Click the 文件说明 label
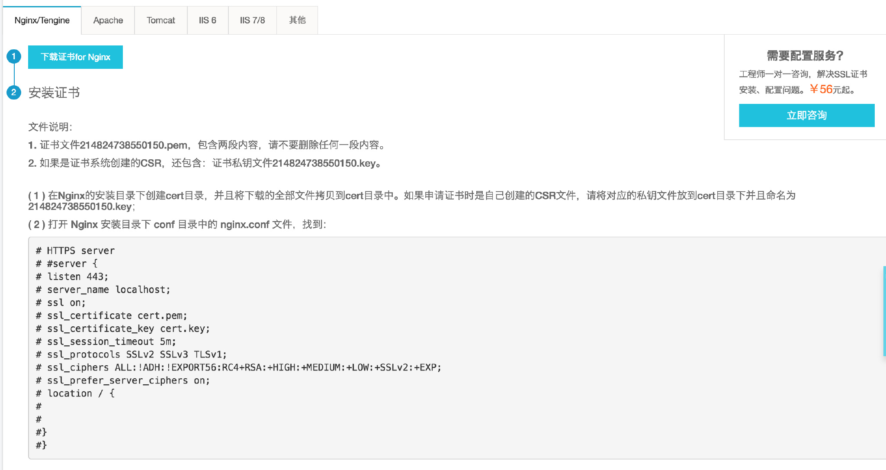Screen dimensions: 886x470 50,127
